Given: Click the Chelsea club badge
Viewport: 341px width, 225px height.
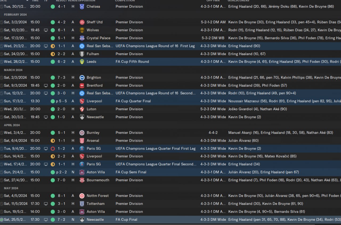Looking at the screenshot, I should pyautogui.click(x=82, y=6).
